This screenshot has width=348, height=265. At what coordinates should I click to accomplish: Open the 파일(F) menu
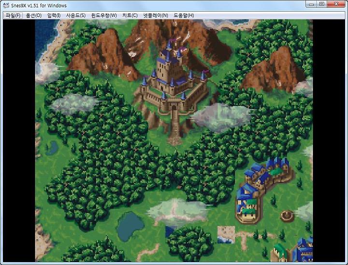point(13,15)
